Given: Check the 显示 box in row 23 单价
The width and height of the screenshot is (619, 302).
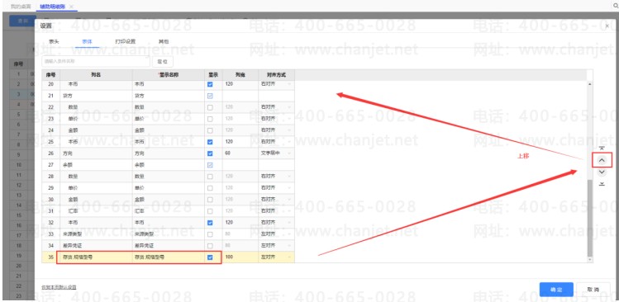Looking at the screenshot, I should 210,119.
